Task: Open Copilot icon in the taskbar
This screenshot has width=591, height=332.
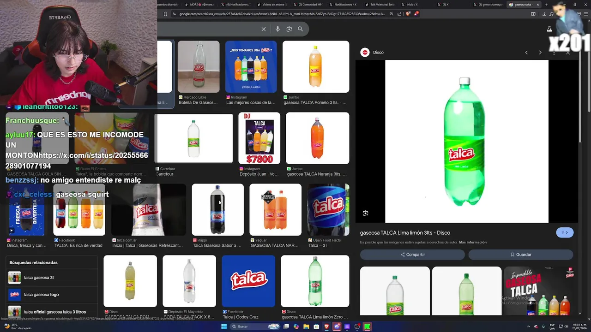Action: click(x=296, y=326)
